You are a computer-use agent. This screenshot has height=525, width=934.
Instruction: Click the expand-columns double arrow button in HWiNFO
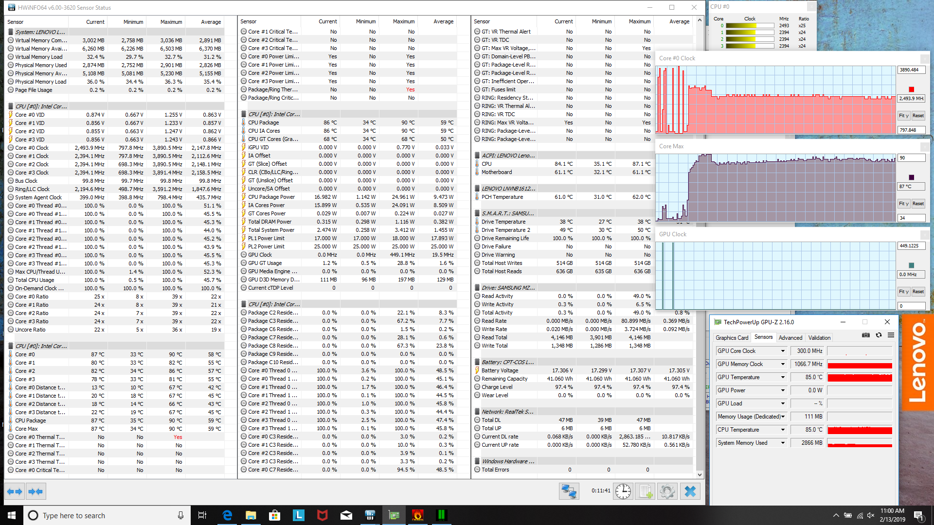coord(15,491)
